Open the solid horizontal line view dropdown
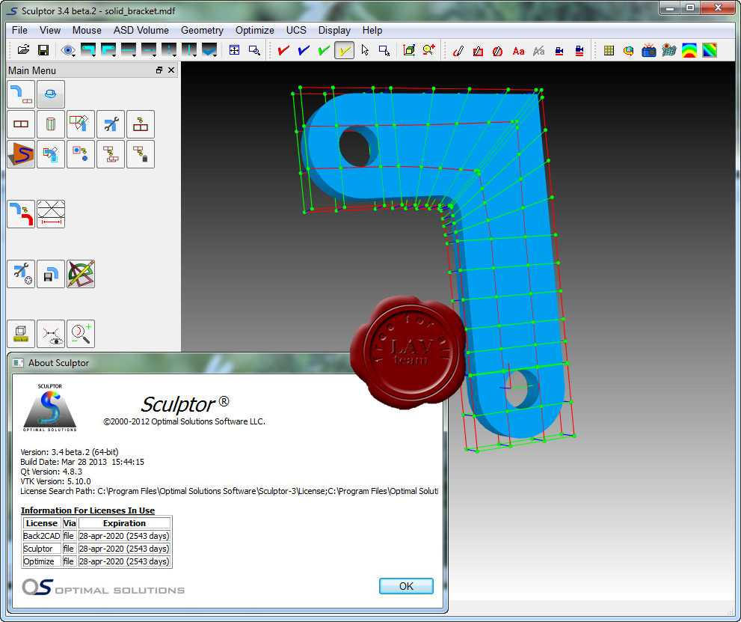This screenshot has height=622, width=741. coord(129,50)
